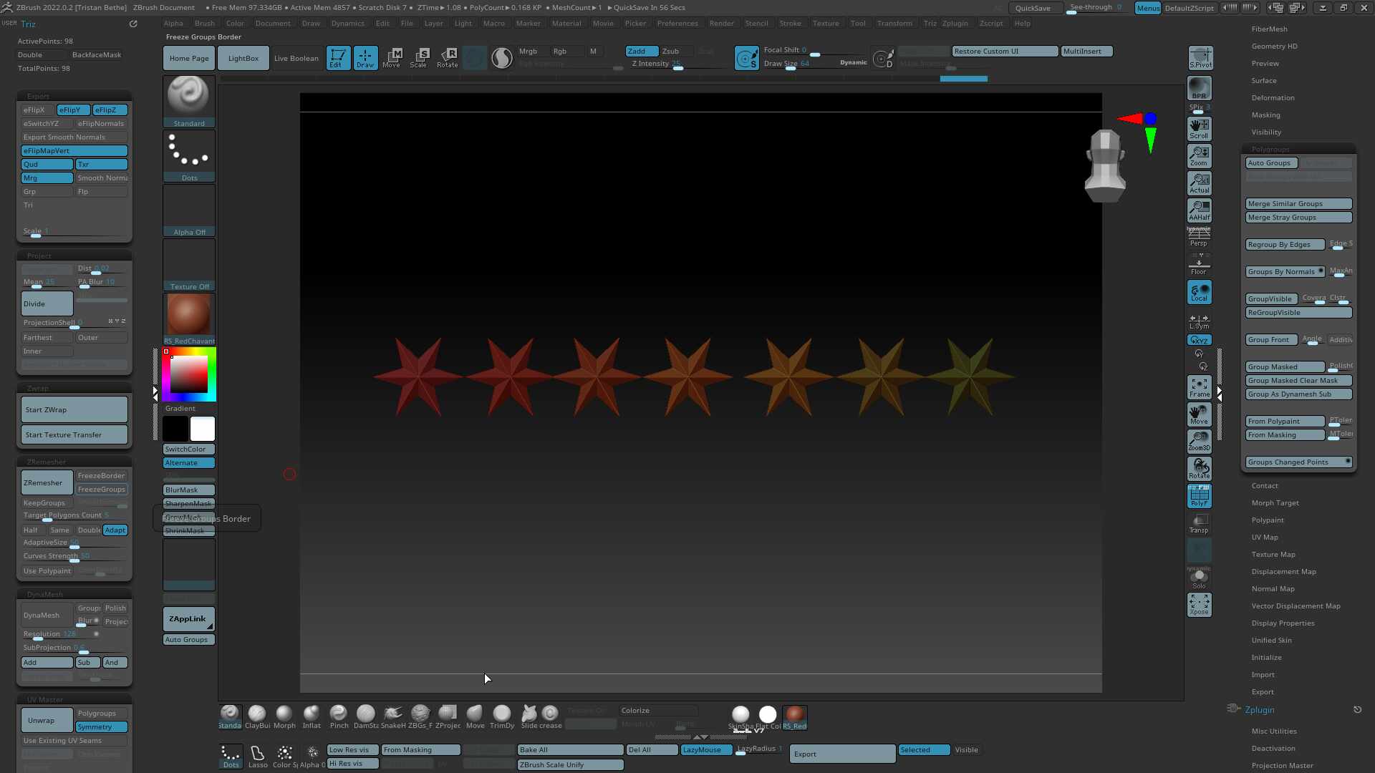Click the Scroll canvas icon
Screen dimensions: 1375x773
(1200, 128)
